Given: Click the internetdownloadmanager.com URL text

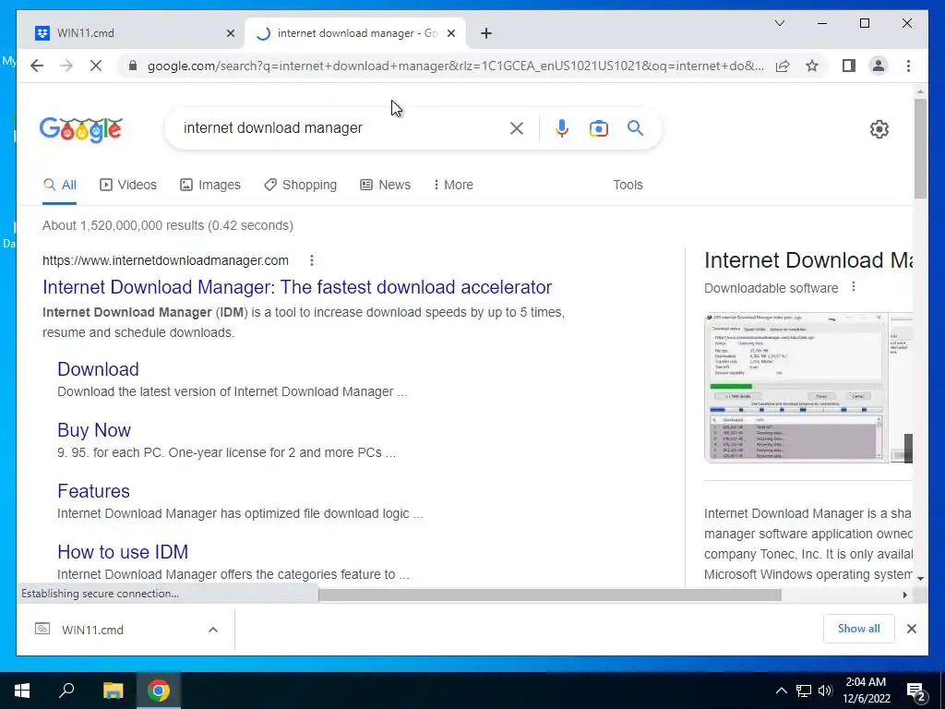Looking at the screenshot, I should (x=165, y=260).
